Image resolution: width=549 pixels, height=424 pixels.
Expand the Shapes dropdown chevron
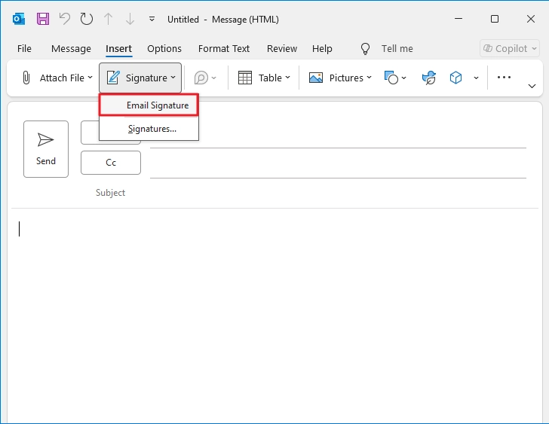coord(403,78)
